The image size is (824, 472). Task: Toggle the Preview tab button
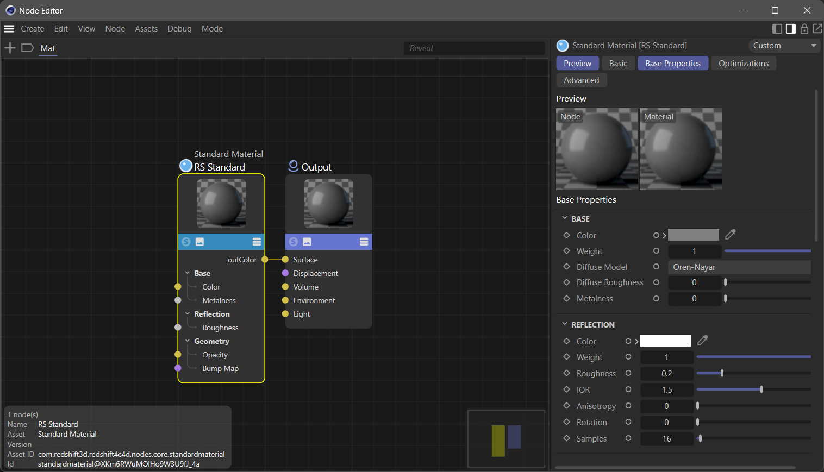(x=578, y=64)
